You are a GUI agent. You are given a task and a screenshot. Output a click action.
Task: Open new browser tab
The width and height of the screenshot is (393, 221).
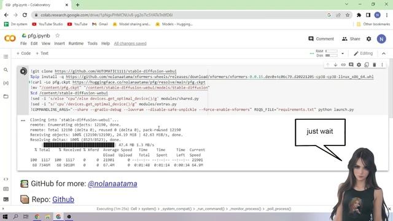tap(78, 5)
